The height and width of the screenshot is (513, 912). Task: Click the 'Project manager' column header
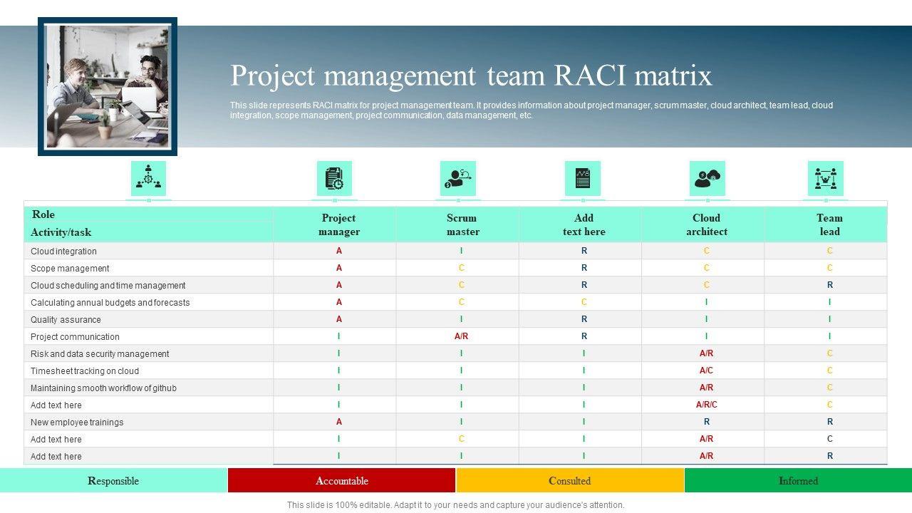coord(339,224)
